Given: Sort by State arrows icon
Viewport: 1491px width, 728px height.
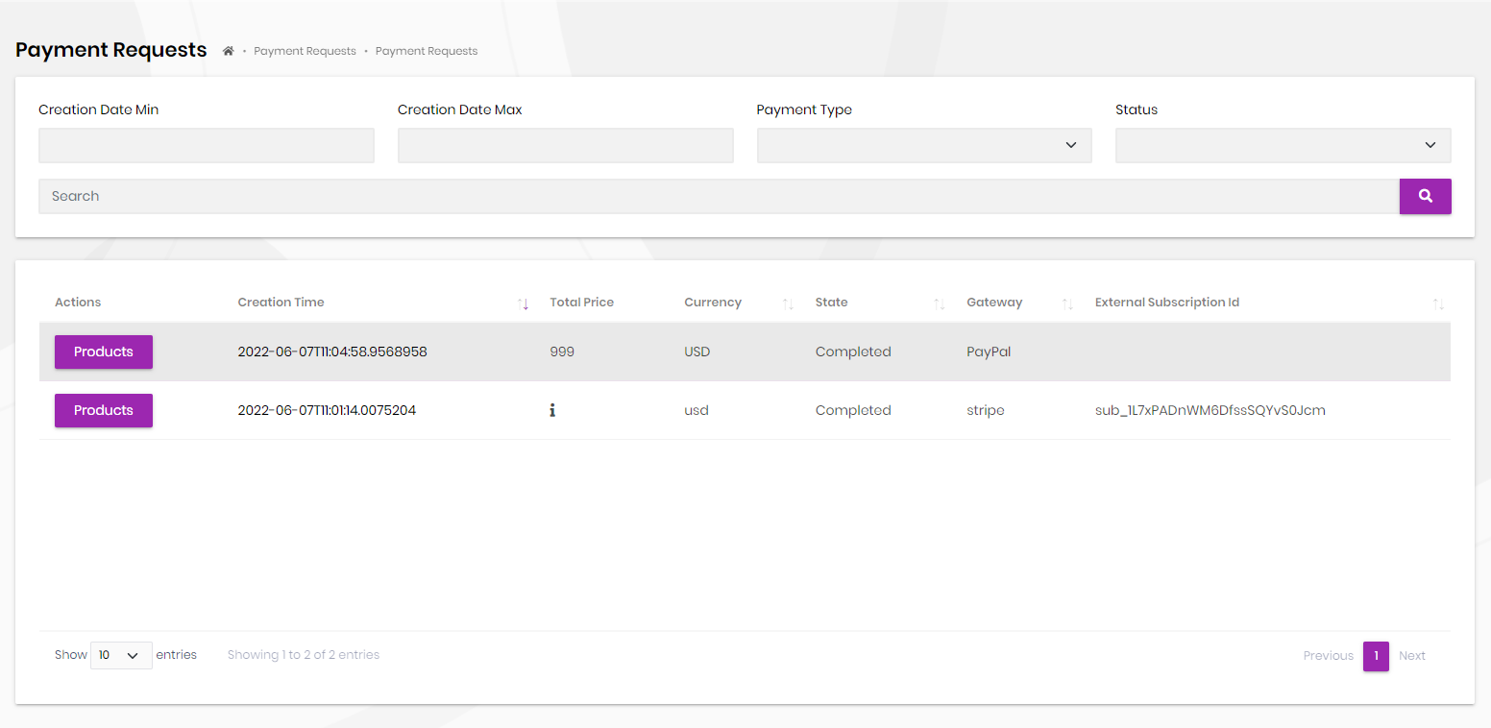Looking at the screenshot, I should (x=940, y=303).
